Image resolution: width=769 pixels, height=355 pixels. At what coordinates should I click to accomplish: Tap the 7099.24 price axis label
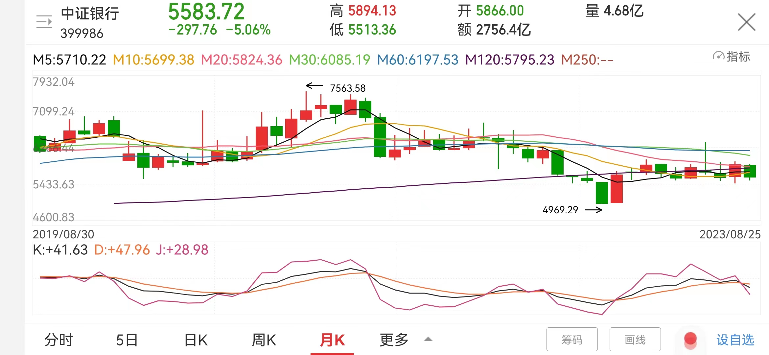pos(54,111)
